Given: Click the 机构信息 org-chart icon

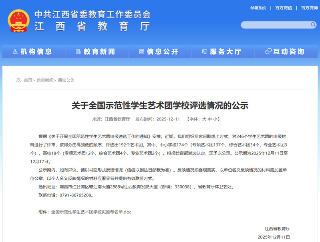Looking at the screenshot, I should coord(15,52).
